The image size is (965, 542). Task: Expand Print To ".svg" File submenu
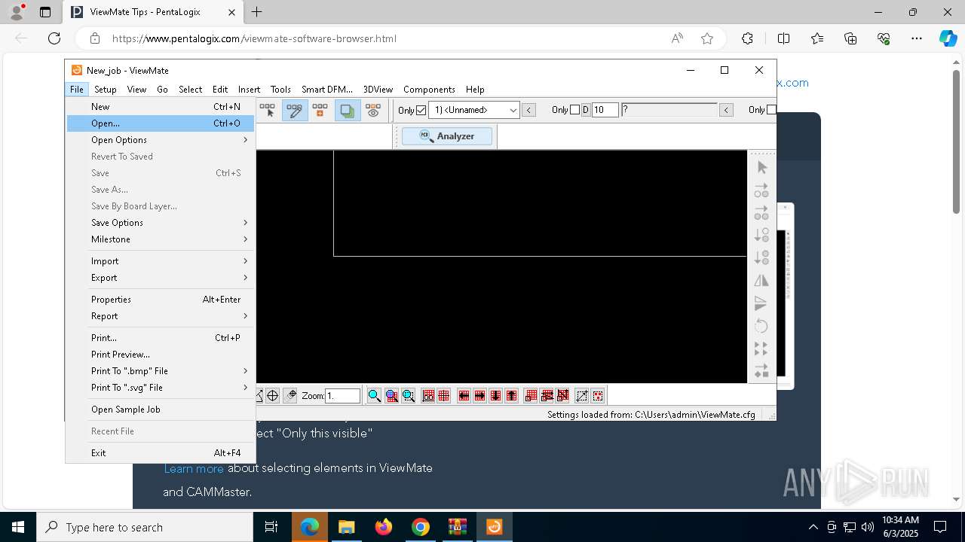(x=161, y=388)
